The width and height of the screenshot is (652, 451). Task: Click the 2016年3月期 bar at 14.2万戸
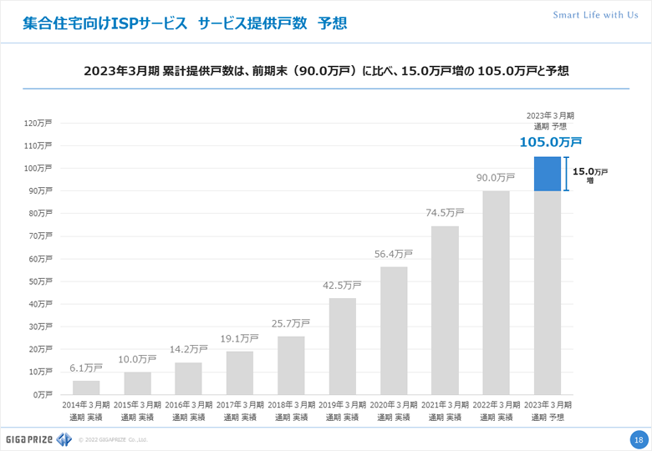tap(188, 378)
